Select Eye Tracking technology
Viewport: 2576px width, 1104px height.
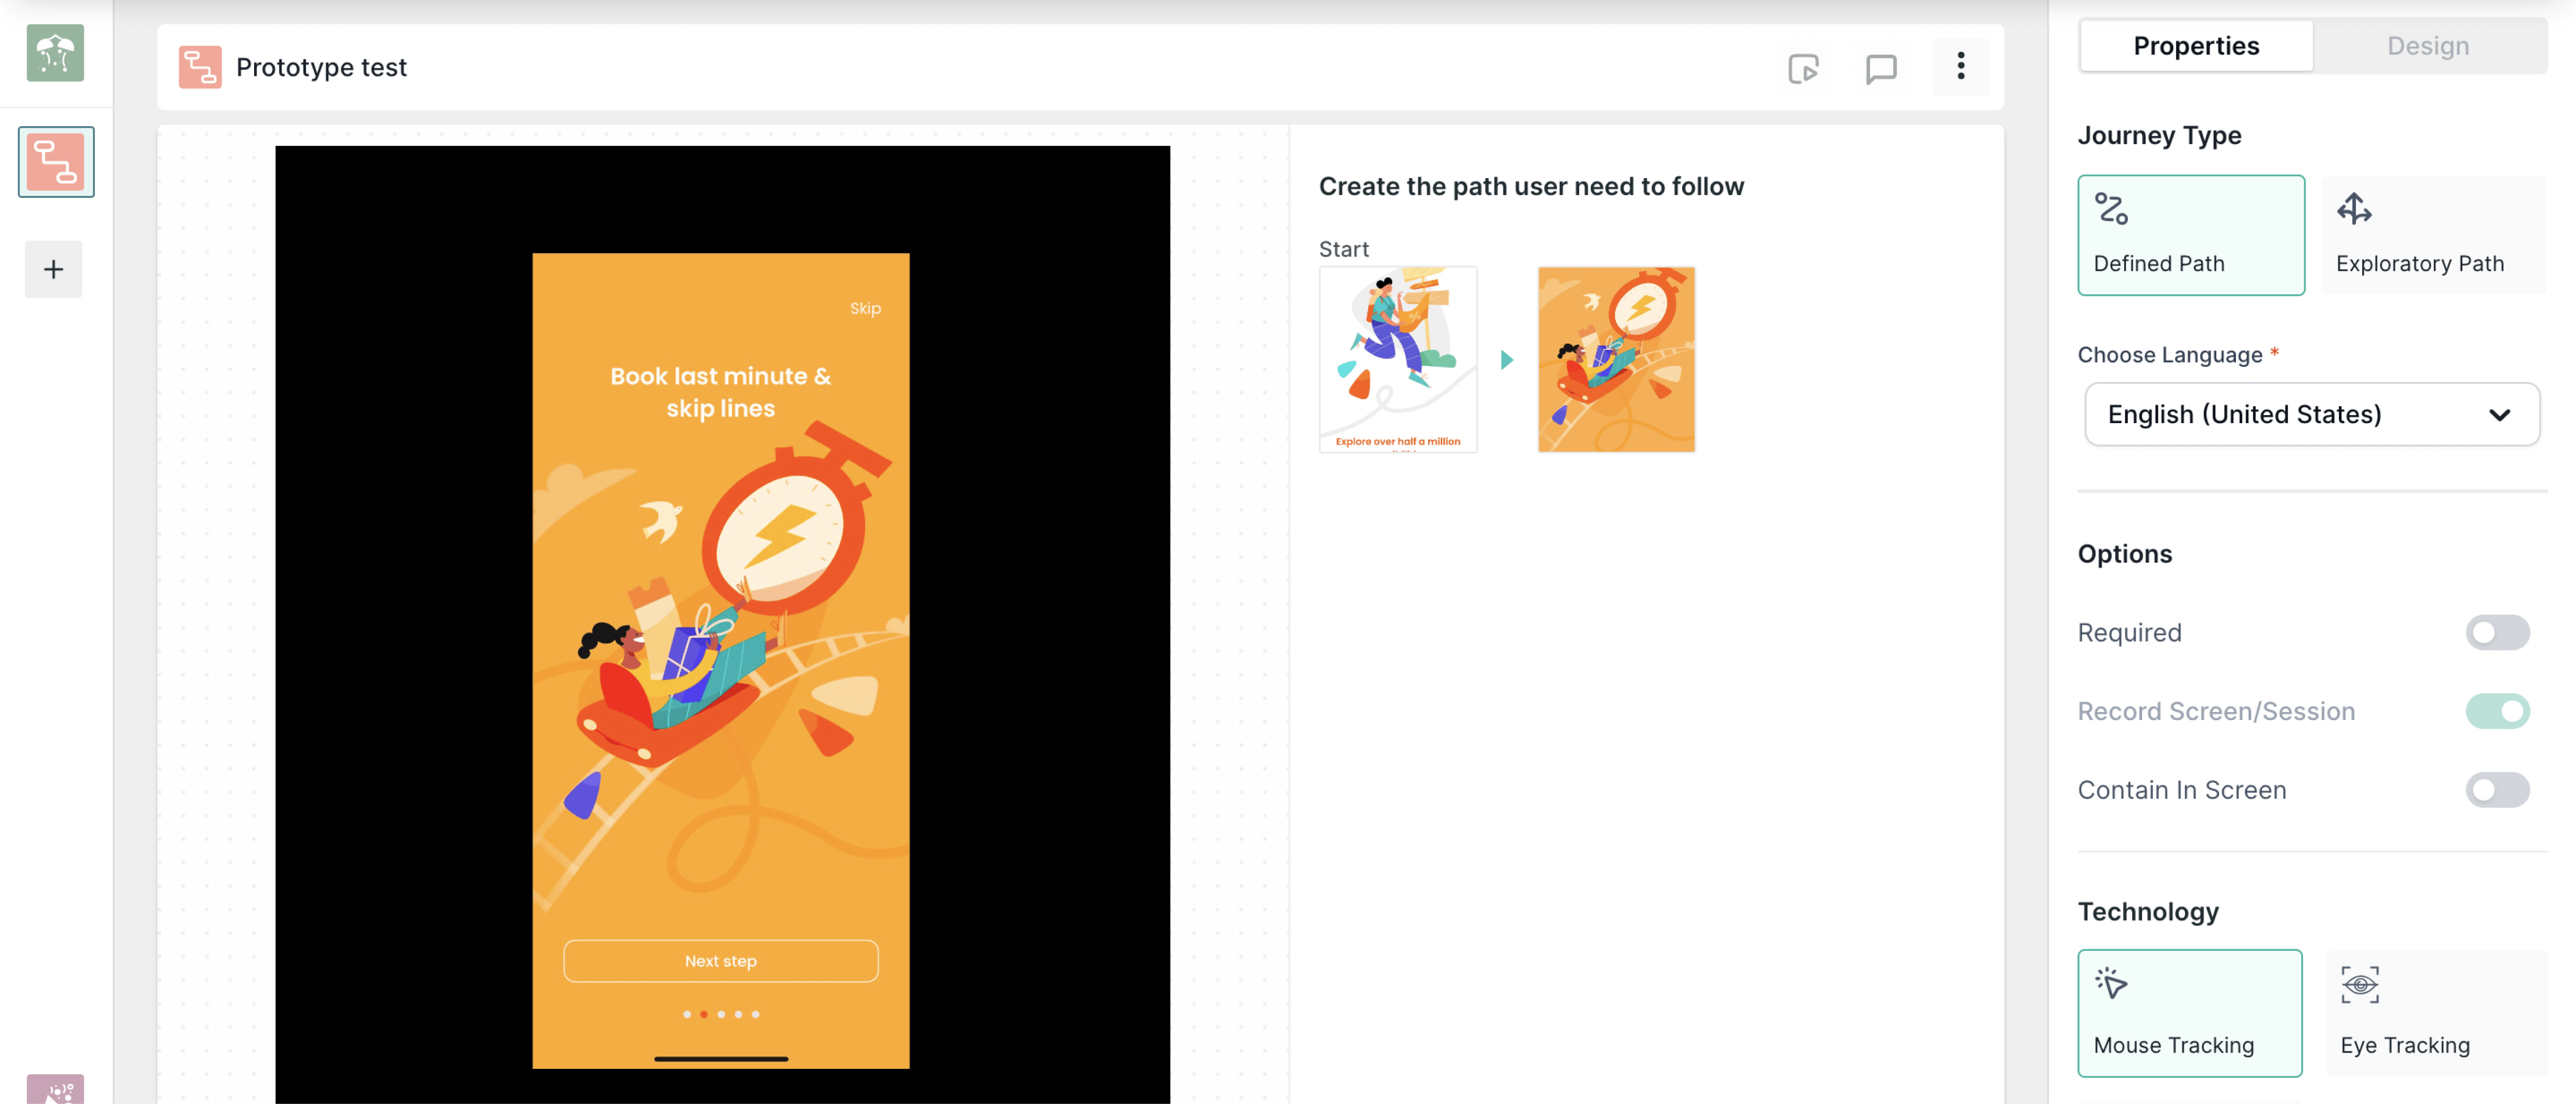tap(2436, 1012)
